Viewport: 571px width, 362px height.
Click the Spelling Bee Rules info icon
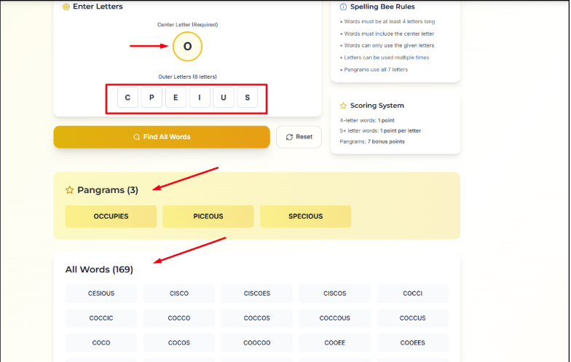click(x=343, y=7)
